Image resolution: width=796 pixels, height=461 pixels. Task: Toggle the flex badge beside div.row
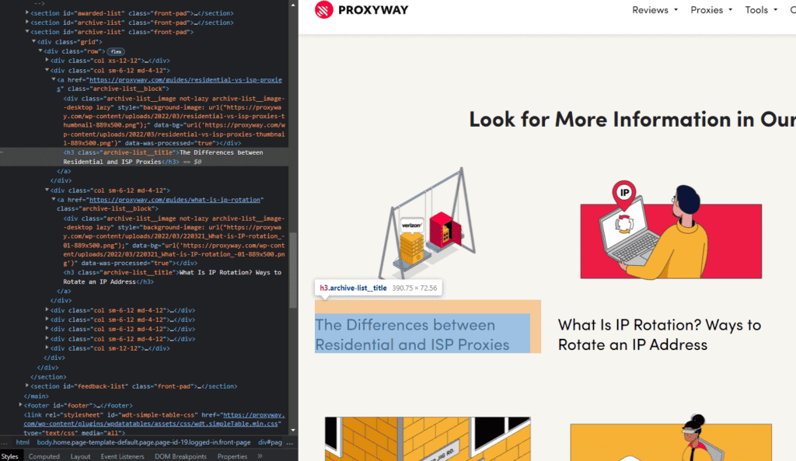coord(115,51)
